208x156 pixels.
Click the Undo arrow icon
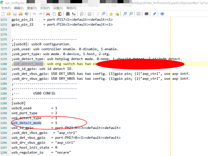pos(34,14)
